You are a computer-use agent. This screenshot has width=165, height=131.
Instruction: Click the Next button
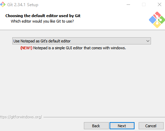click(122, 126)
